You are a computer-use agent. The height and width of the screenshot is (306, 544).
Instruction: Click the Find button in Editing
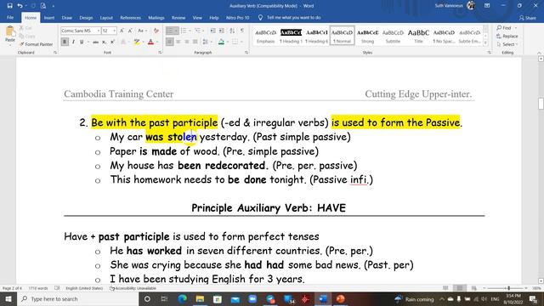click(507, 28)
